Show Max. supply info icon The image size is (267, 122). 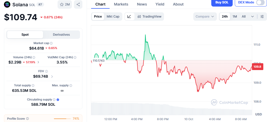(x=71, y=86)
